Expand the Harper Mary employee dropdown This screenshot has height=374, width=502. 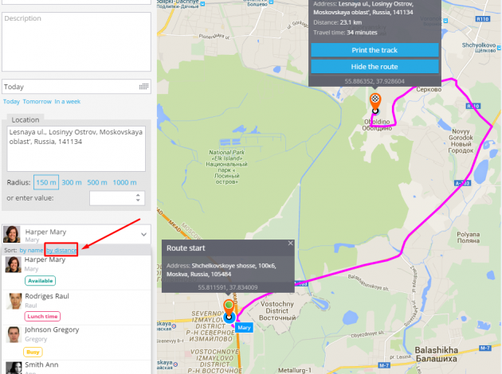pyautogui.click(x=143, y=234)
